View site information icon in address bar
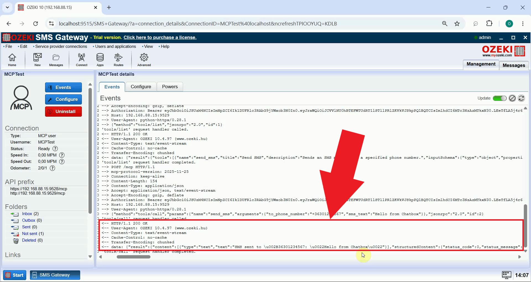 (x=51, y=24)
